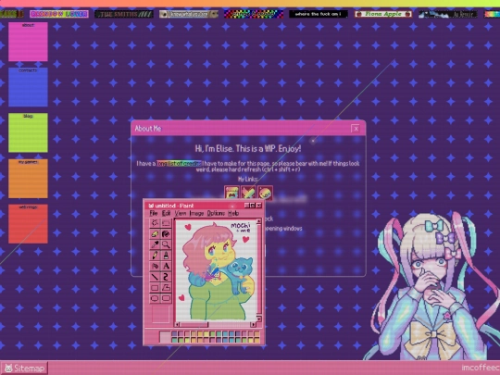Open the rainbow smiley link icon under My Links
500x375 pixels.
[266, 193]
